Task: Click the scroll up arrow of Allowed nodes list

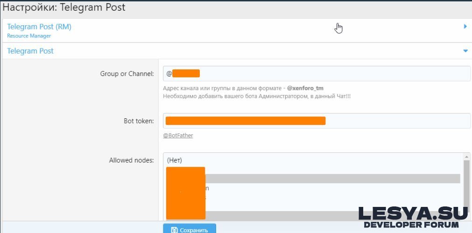Action: pyautogui.click(x=466, y=157)
